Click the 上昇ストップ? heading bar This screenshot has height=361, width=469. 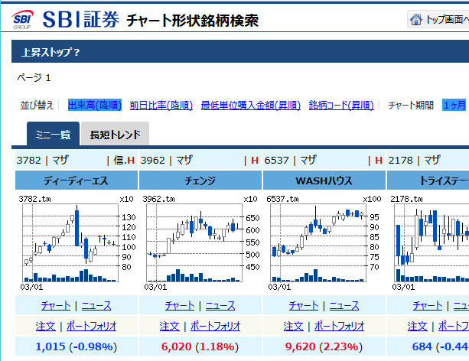pyautogui.click(x=240, y=51)
